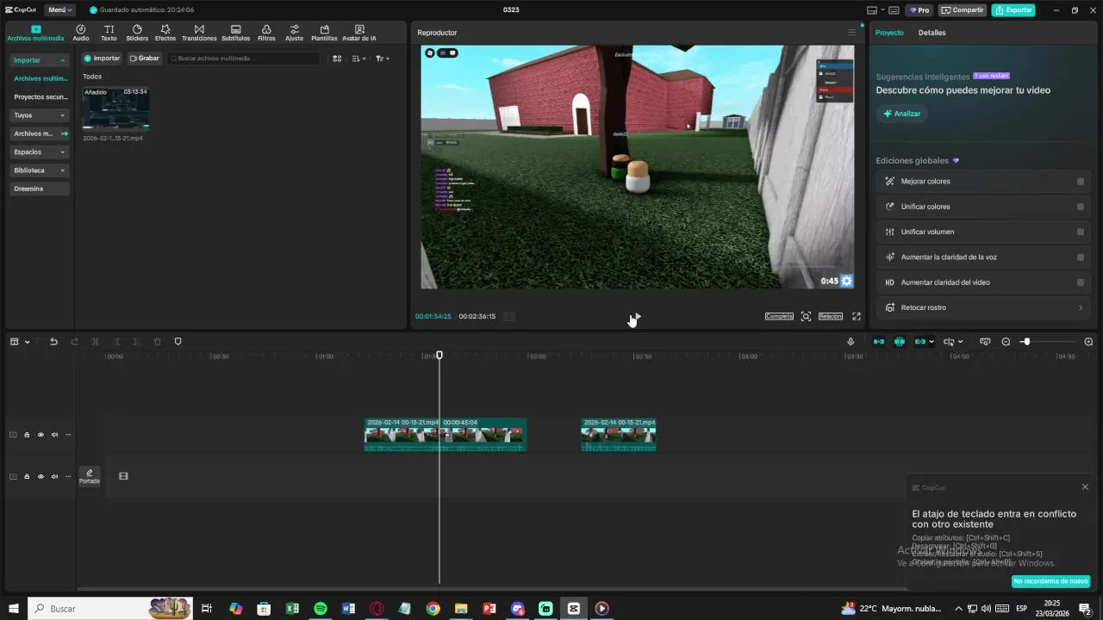1103x620 pixels.
Task: Toggle Mejorar colores checkbox
Action: point(1081,182)
